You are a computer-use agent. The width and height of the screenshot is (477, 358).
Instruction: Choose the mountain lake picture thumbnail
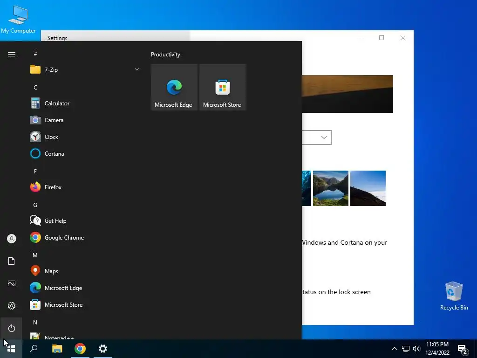[330, 188]
